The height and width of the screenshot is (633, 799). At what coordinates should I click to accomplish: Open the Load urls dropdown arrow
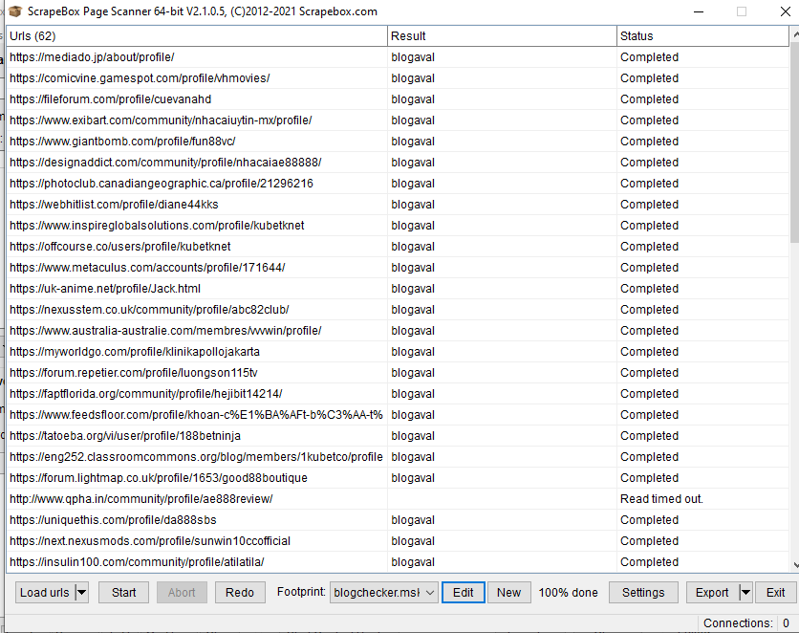pyautogui.click(x=81, y=592)
